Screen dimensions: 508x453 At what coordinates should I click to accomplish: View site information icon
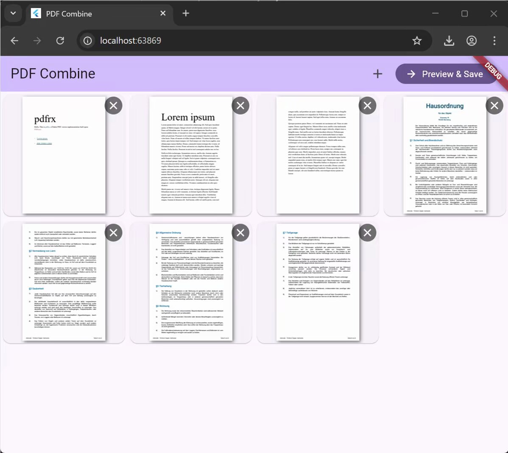[87, 40]
